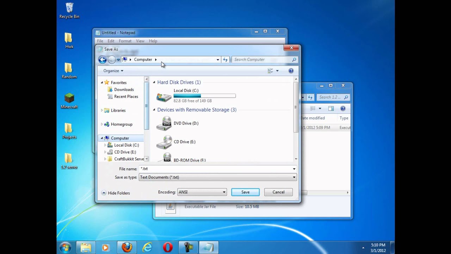Image resolution: width=451 pixels, height=254 pixels.
Task: Collapse Devices with Removable Storage group
Action: (x=154, y=110)
